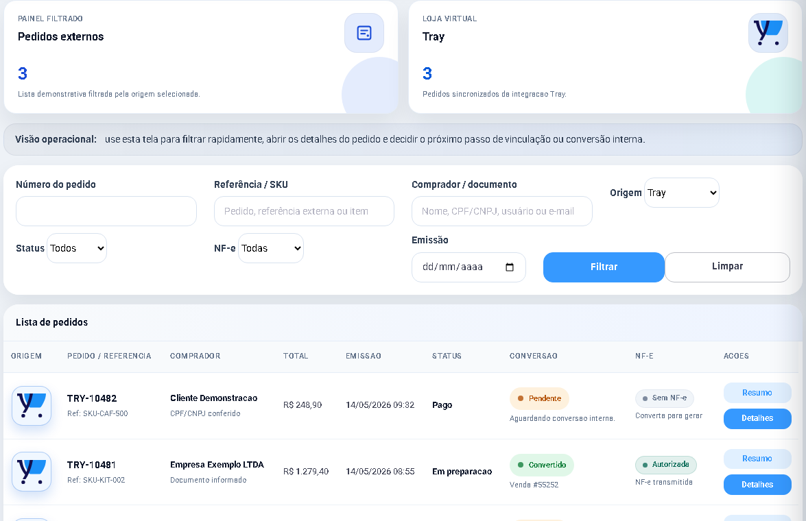806x521 pixels.
Task: Click reference Ref: SKU-KIT-002
Action: (x=96, y=480)
